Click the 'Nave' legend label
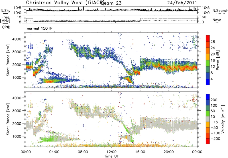The image size is (228, 158). pyautogui.click(x=217, y=20)
